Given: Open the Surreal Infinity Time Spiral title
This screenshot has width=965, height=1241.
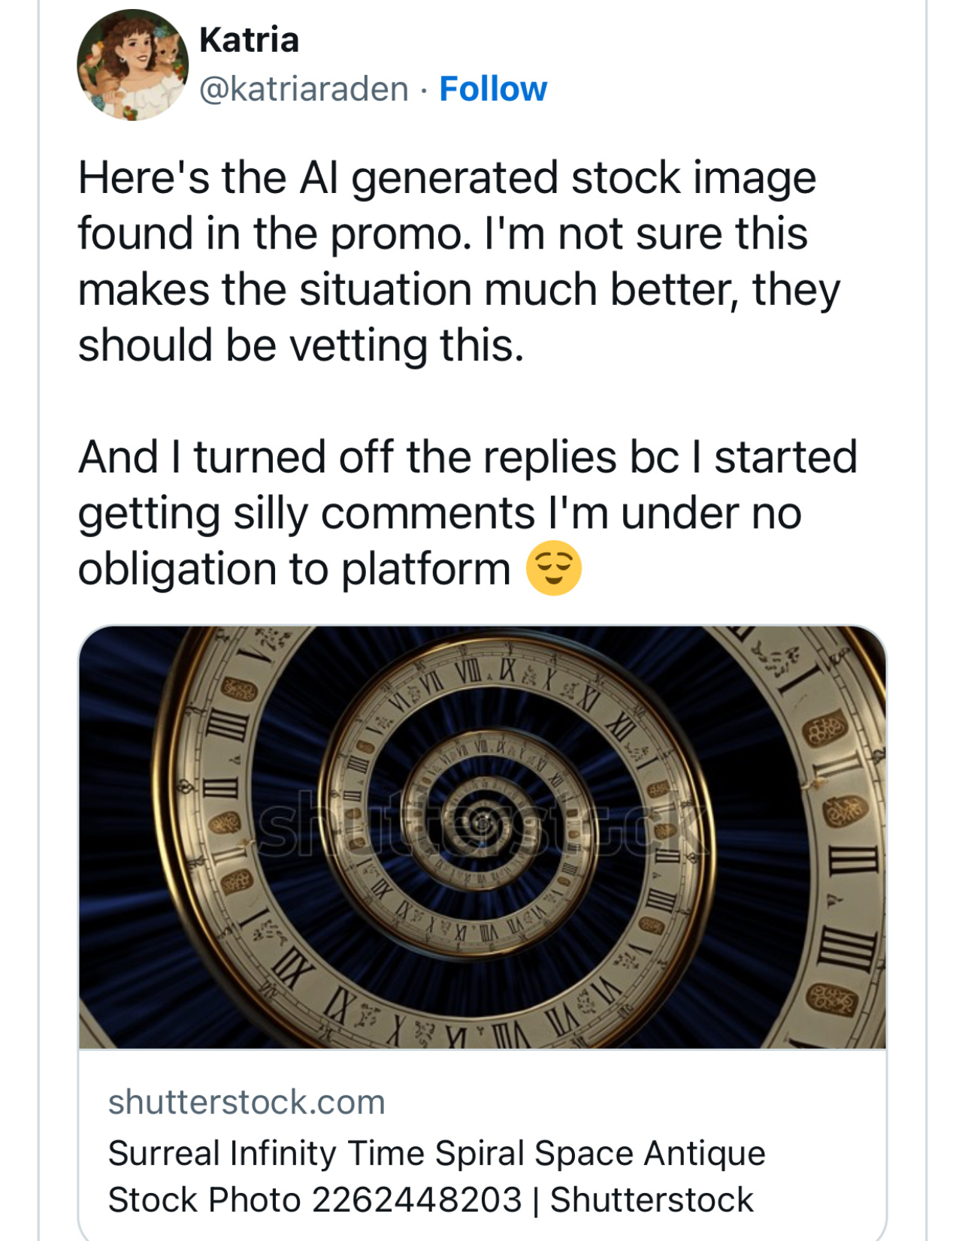Looking at the screenshot, I should (x=436, y=1153).
